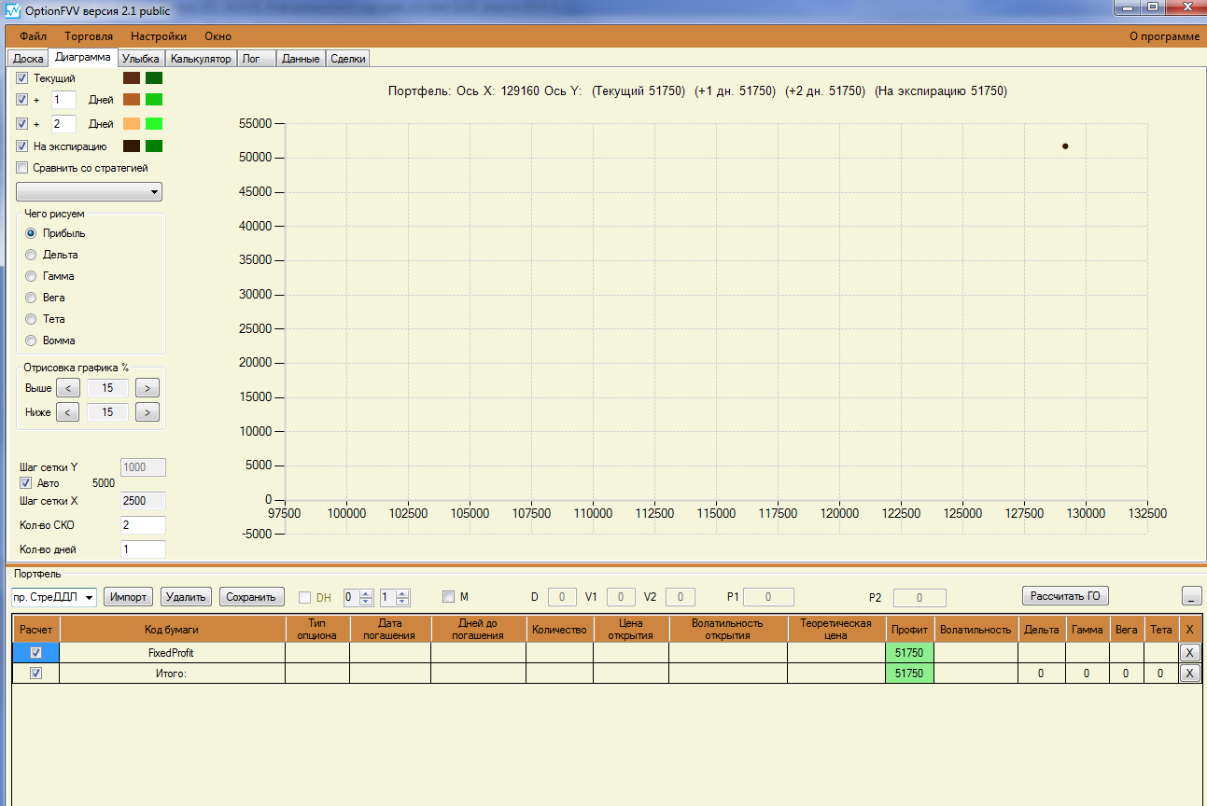Click the P2 value field
This screenshot has width=1207, height=806.
pos(919,597)
